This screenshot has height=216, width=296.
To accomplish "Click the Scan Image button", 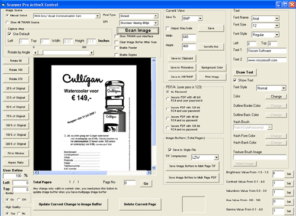I will click(x=138, y=31).
